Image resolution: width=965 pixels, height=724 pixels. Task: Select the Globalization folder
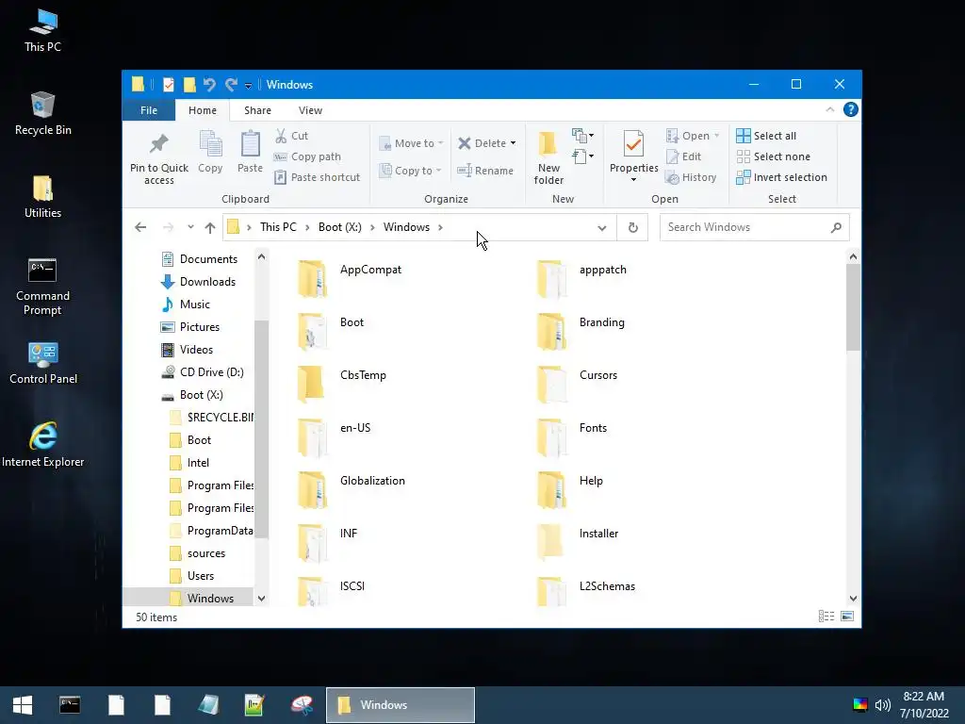[x=351, y=489]
